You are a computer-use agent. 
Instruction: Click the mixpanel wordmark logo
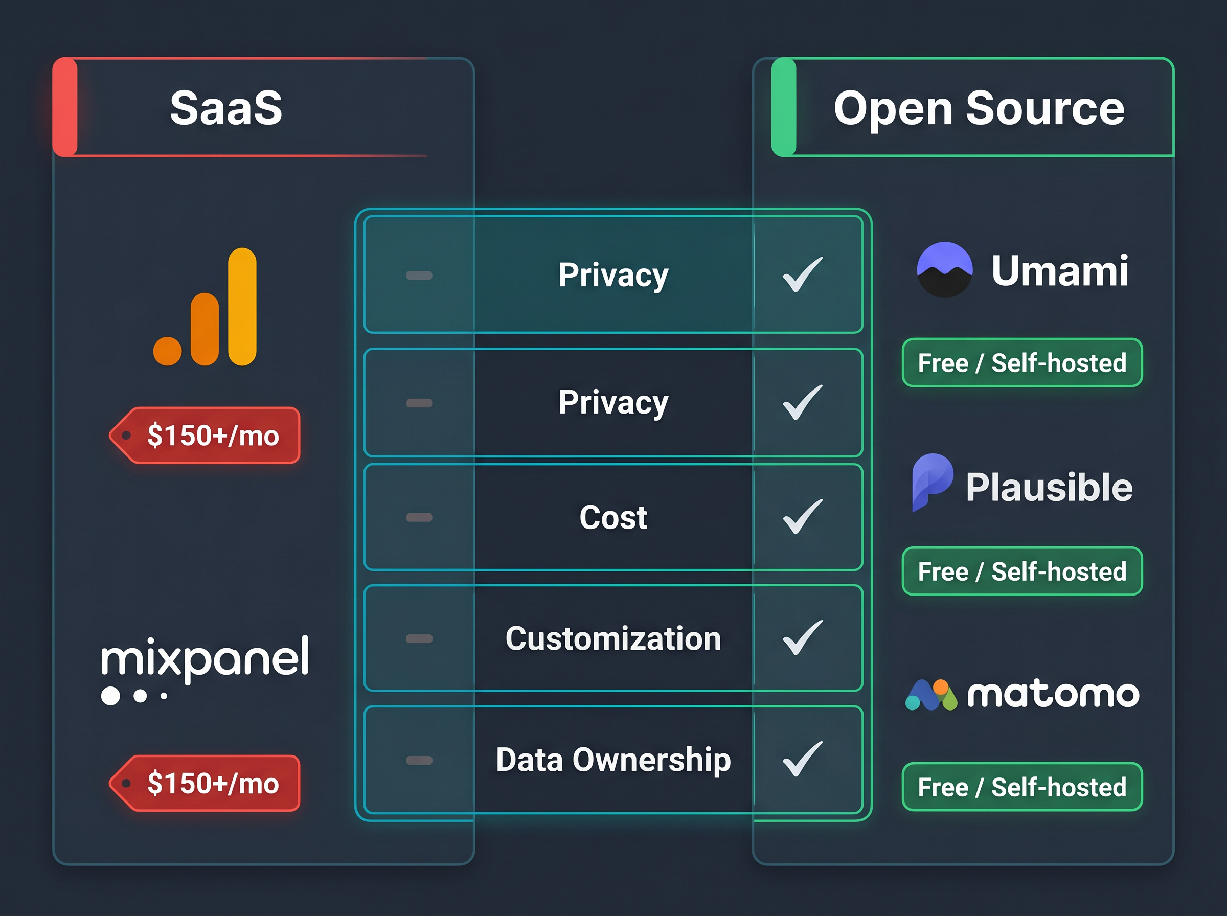pyautogui.click(x=204, y=670)
